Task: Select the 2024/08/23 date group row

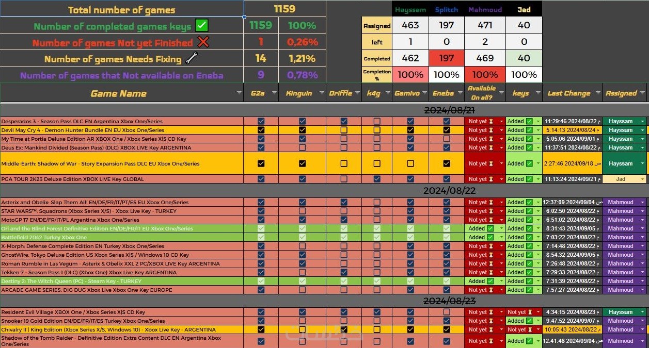Action: [324, 301]
